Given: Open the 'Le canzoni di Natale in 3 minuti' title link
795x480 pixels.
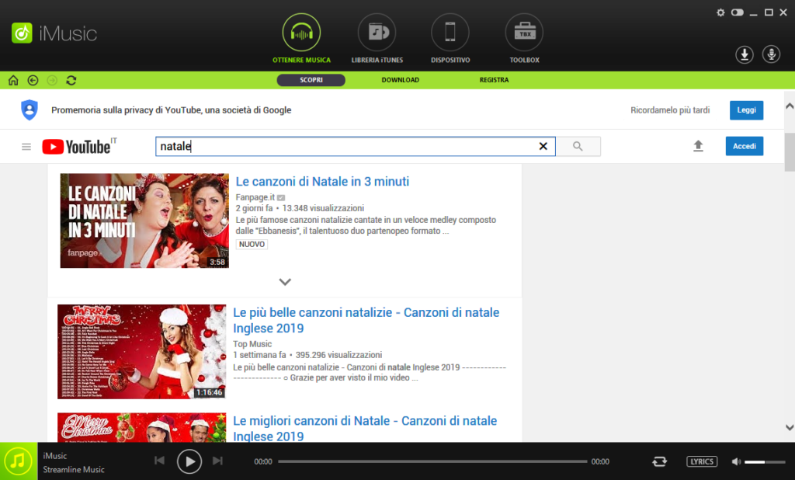Looking at the screenshot, I should [x=322, y=182].
